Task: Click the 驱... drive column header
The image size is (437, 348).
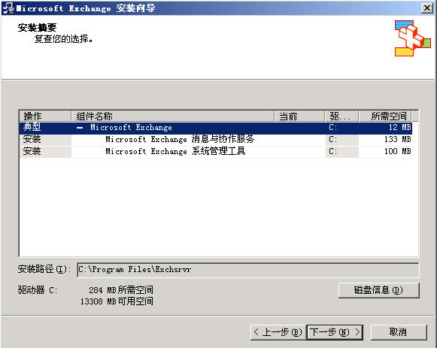Action: 342,116
